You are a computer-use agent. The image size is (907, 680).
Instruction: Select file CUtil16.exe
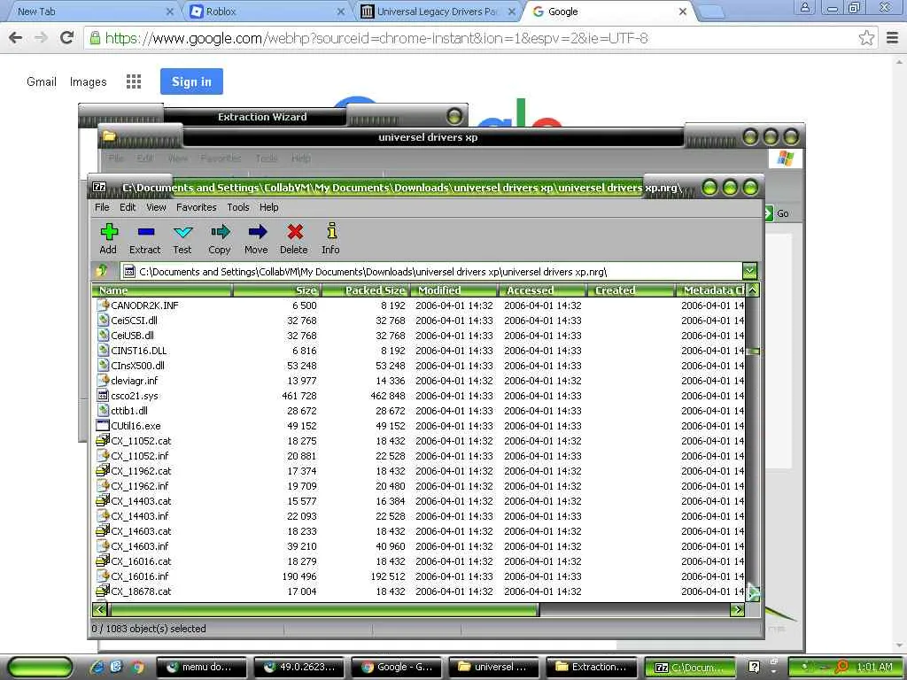point(136,426)
